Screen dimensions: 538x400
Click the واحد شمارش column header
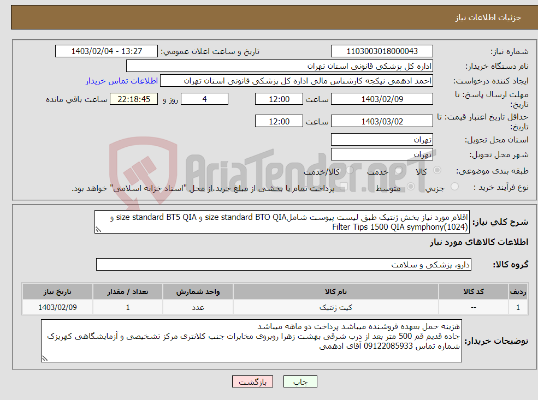(x=198, y=292)
